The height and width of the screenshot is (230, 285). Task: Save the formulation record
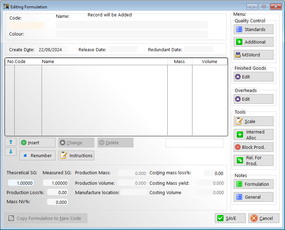230,219
